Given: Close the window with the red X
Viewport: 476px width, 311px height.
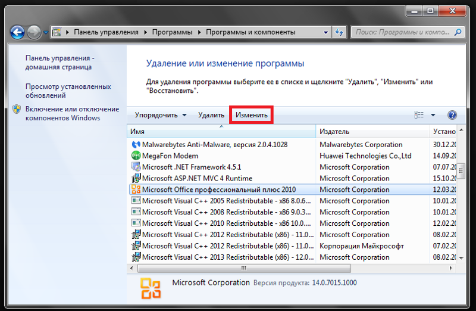Looking at the screenshot, I should pos(452,11).
